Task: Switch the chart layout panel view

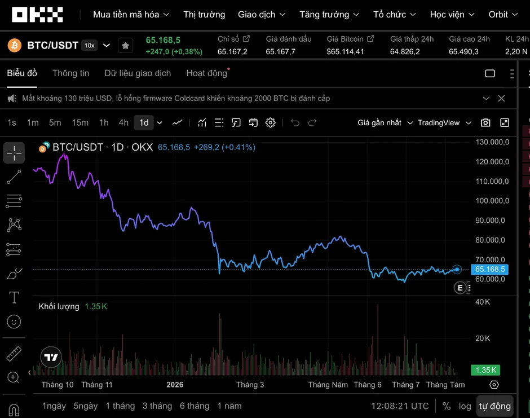Action: point(490,73)
